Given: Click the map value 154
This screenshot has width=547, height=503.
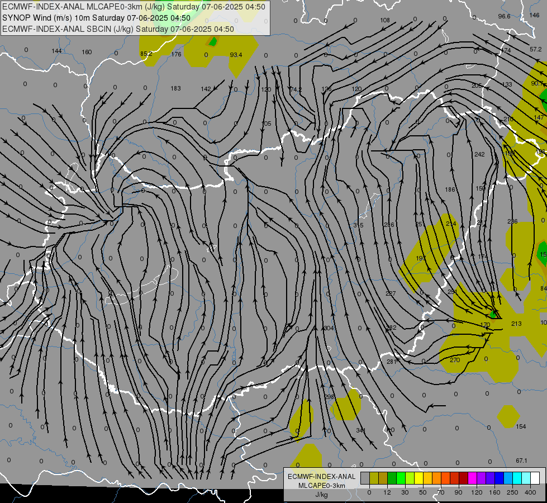Looking at the screenshot, I should [521, 426].
